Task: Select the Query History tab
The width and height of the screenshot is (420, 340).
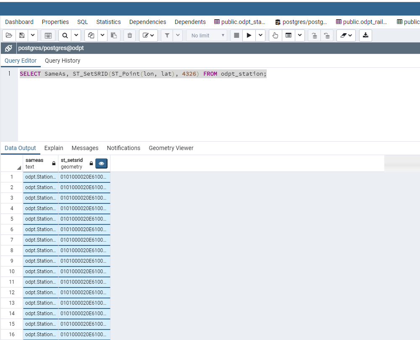Action: 63,61
